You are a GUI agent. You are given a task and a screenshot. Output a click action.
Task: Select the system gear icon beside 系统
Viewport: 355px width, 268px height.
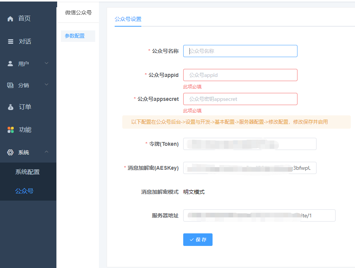(10, 152)
